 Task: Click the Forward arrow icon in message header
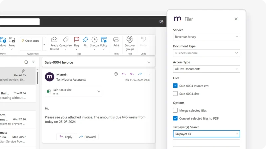[x=140, y=74]
